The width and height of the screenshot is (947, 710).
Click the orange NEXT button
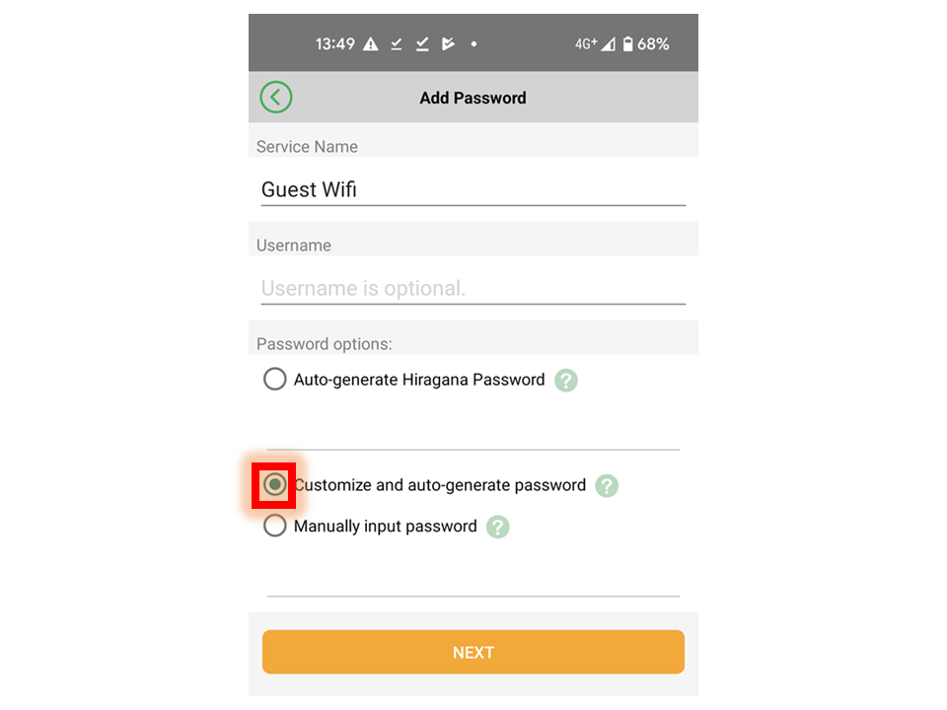coord(473,652)
